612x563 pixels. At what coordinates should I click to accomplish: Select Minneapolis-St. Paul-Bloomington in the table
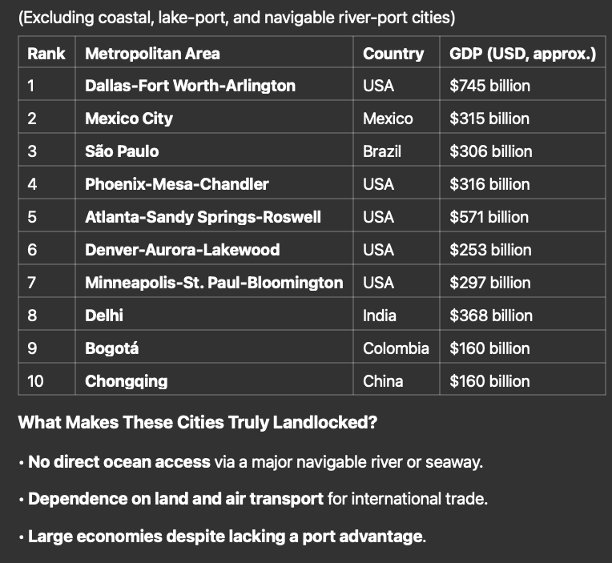214,283
